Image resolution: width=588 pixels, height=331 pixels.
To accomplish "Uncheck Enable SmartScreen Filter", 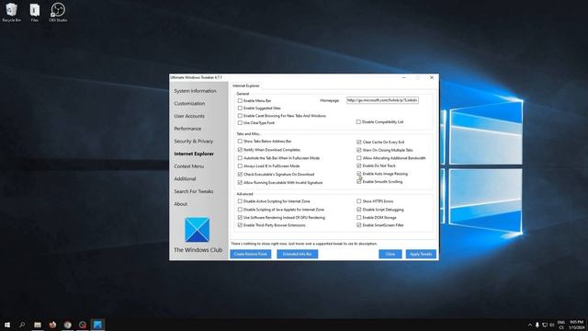I will coord(359,225).
